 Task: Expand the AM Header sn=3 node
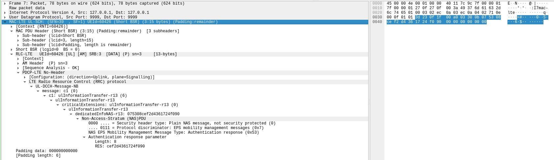click(18, 63)
